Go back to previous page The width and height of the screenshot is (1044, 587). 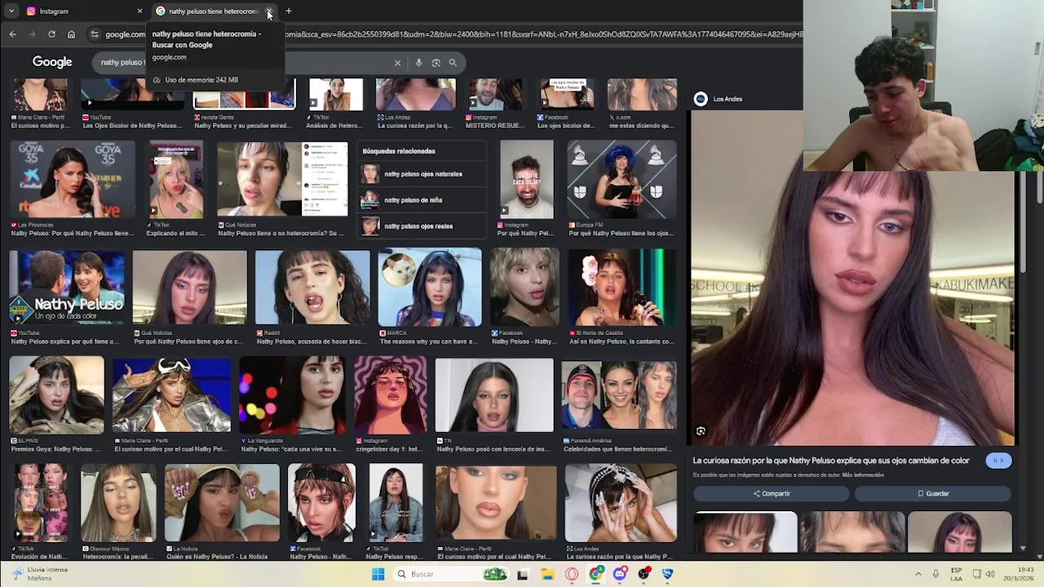[x=12, y=34]
